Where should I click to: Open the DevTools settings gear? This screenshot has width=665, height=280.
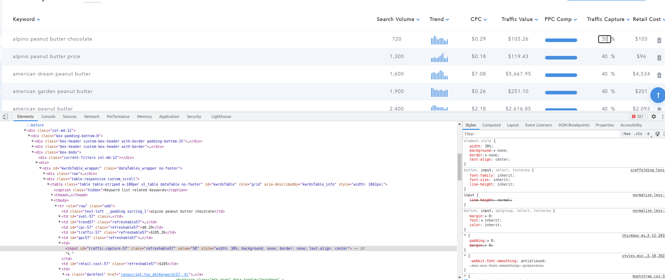point(654,116)
